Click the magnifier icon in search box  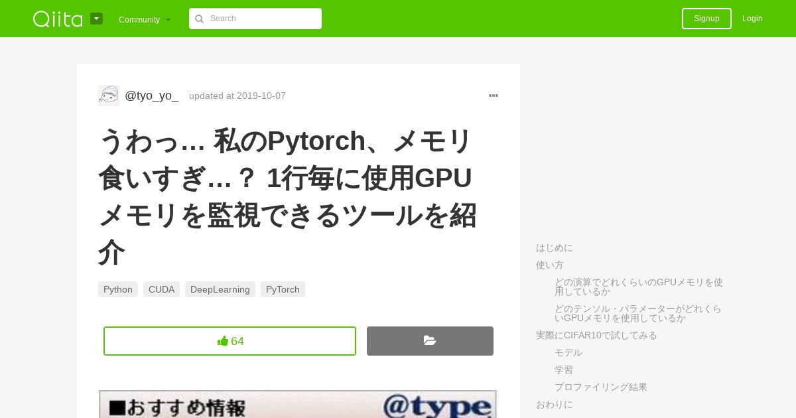click(x=199, y=19)
